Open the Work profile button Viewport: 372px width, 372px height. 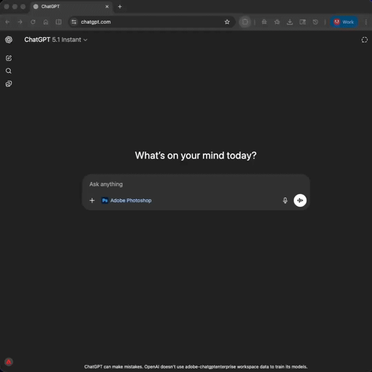coord(344,22)
